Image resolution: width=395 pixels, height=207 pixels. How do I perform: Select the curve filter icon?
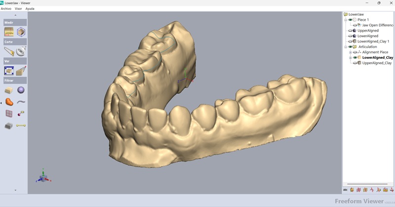(x=21, y=102)
